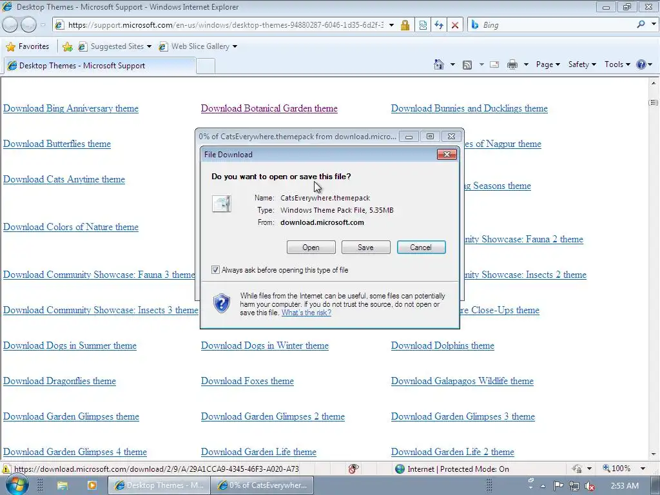Image resolution: width=660 pixels, height=495 pixels.
Task: Click the blue Help question mark icon
Action: pos(641,64)
